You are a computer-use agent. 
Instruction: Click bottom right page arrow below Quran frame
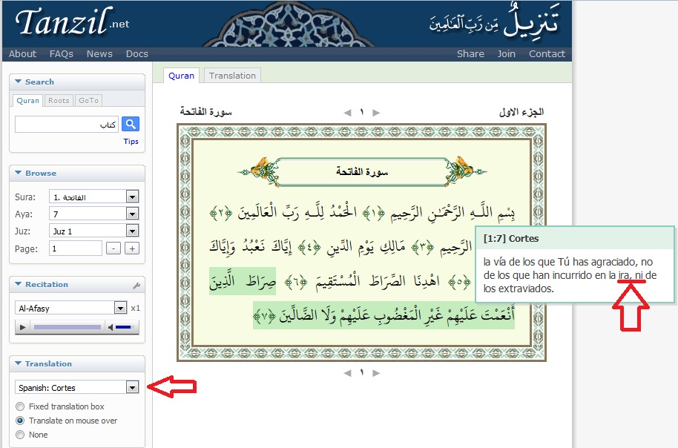pyautogui.click(x=376, y=373)
